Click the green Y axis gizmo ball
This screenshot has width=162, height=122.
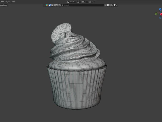[x=156, y=14]
